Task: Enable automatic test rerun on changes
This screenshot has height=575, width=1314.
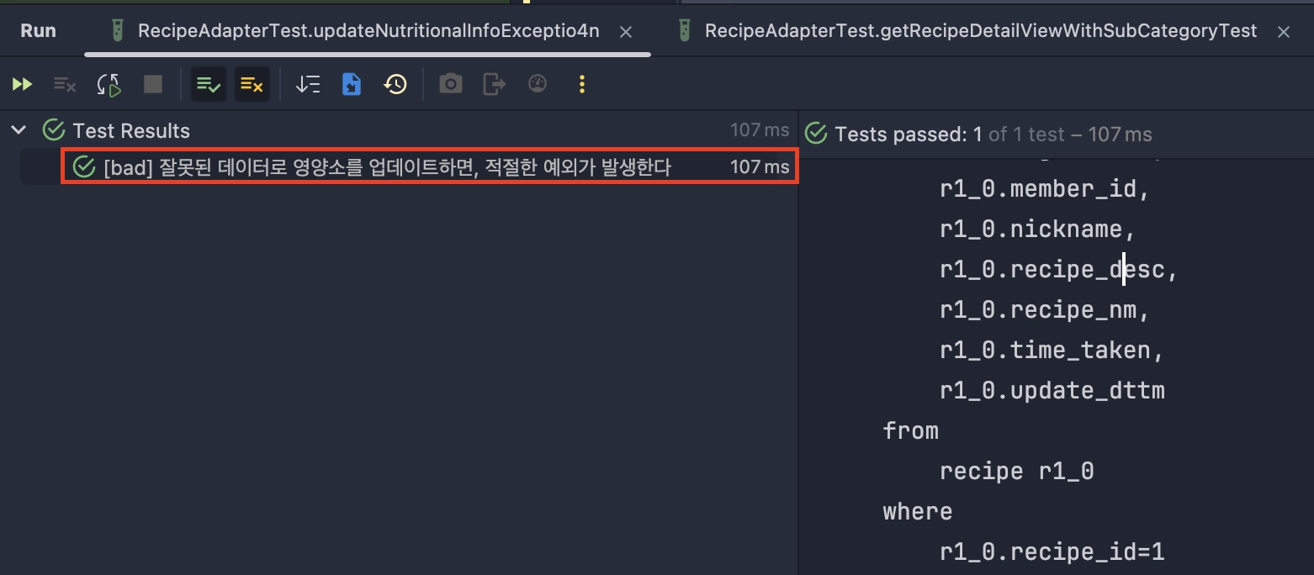Action: 109,84
